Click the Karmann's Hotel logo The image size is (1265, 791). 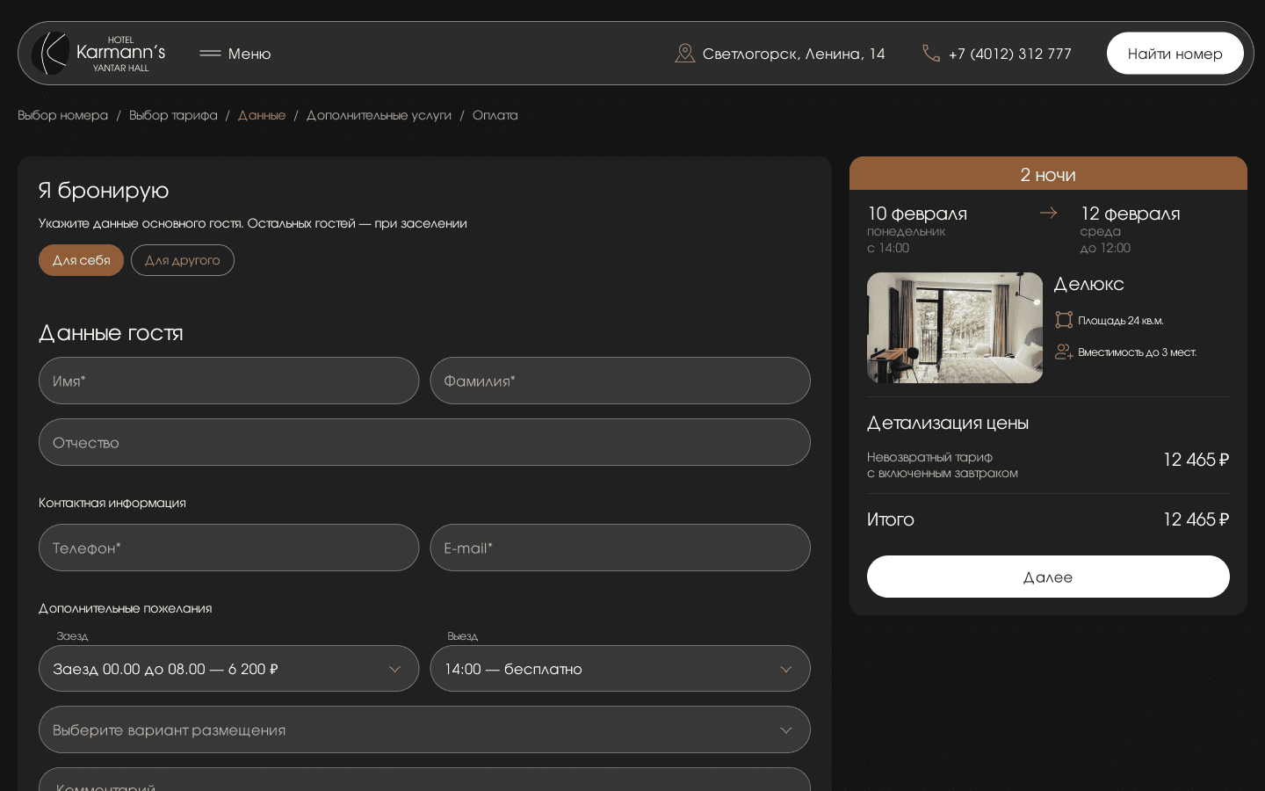point(98,54)
